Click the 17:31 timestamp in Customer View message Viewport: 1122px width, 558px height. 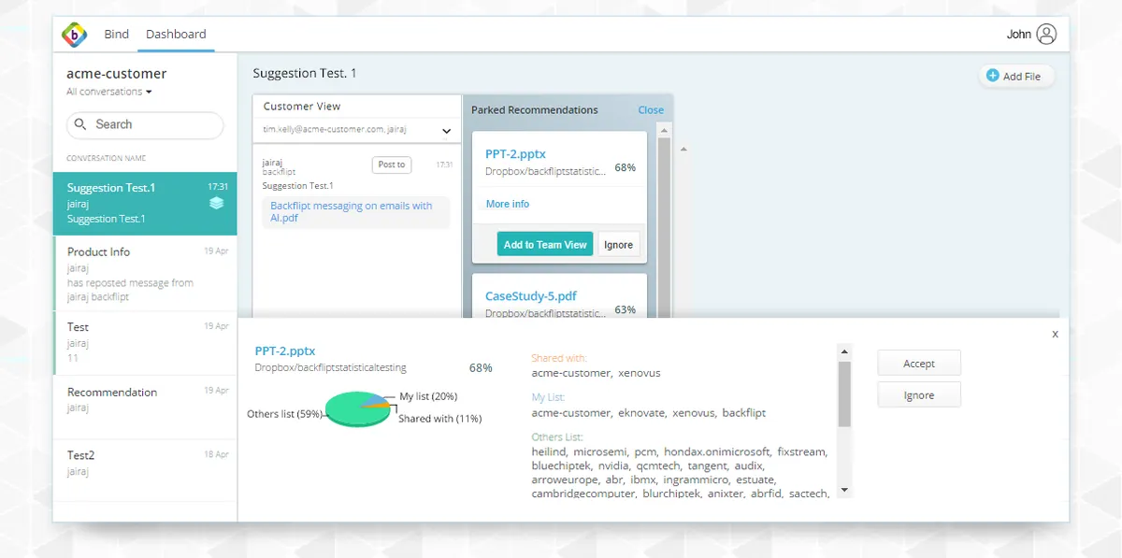click(x=444, y=165)
